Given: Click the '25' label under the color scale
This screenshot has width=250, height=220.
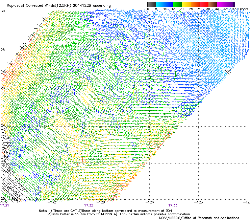Looking at the screenshot, I should point(191,9).
